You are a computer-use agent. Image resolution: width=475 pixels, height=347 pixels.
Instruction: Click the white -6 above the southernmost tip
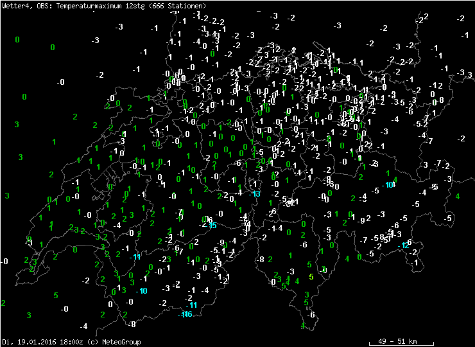(x=311, y=315)
